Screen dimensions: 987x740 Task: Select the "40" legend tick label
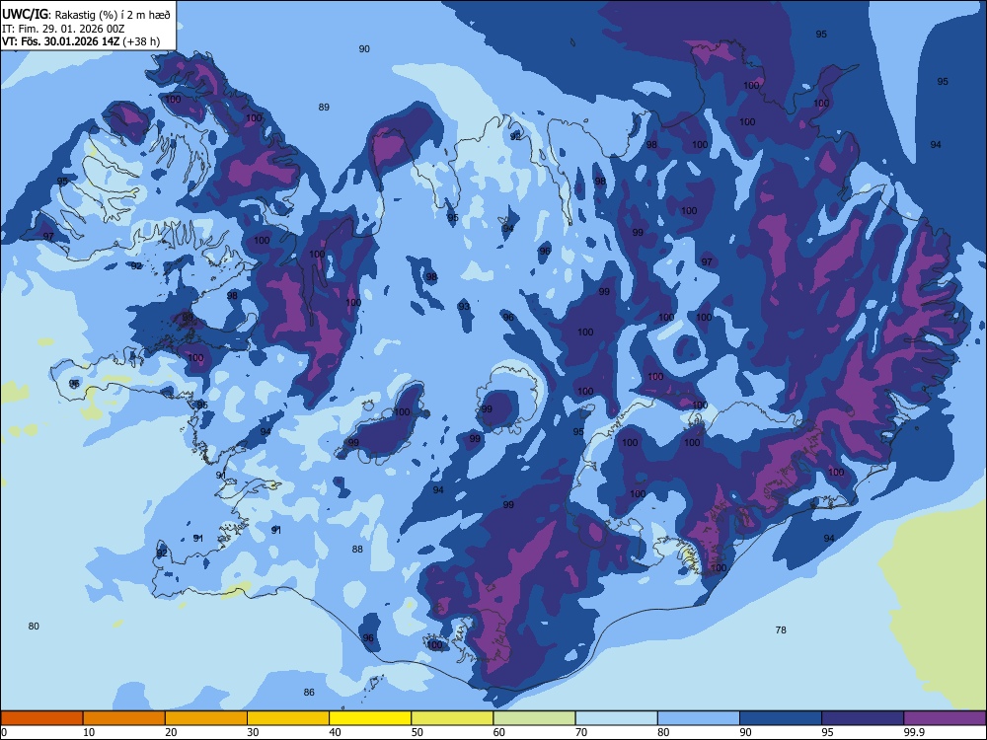(335, 732)
